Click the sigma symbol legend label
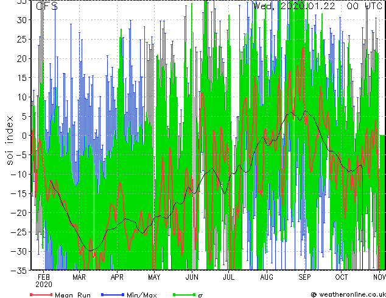Viewport: 386px width, 298px height. (200, 296)
